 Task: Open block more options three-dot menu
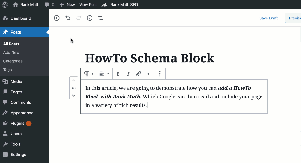coord(160,74)
